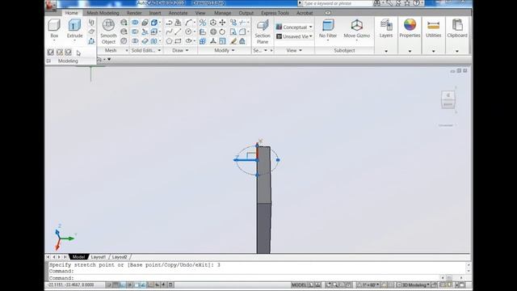
Task: Click the application menu red A button
Action: click(x=51, y=6)
